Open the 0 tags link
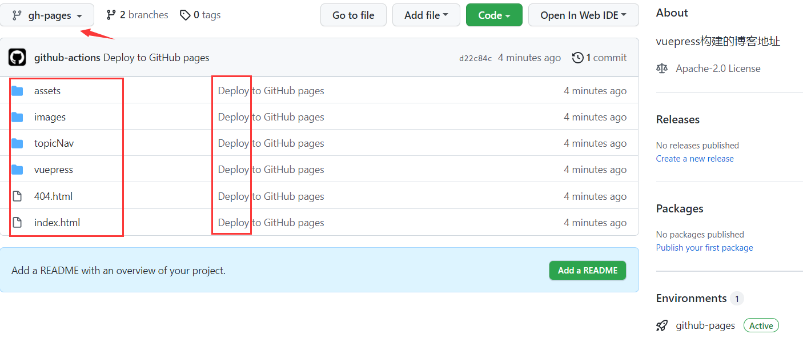803x350 pixels. click(200, 15)
